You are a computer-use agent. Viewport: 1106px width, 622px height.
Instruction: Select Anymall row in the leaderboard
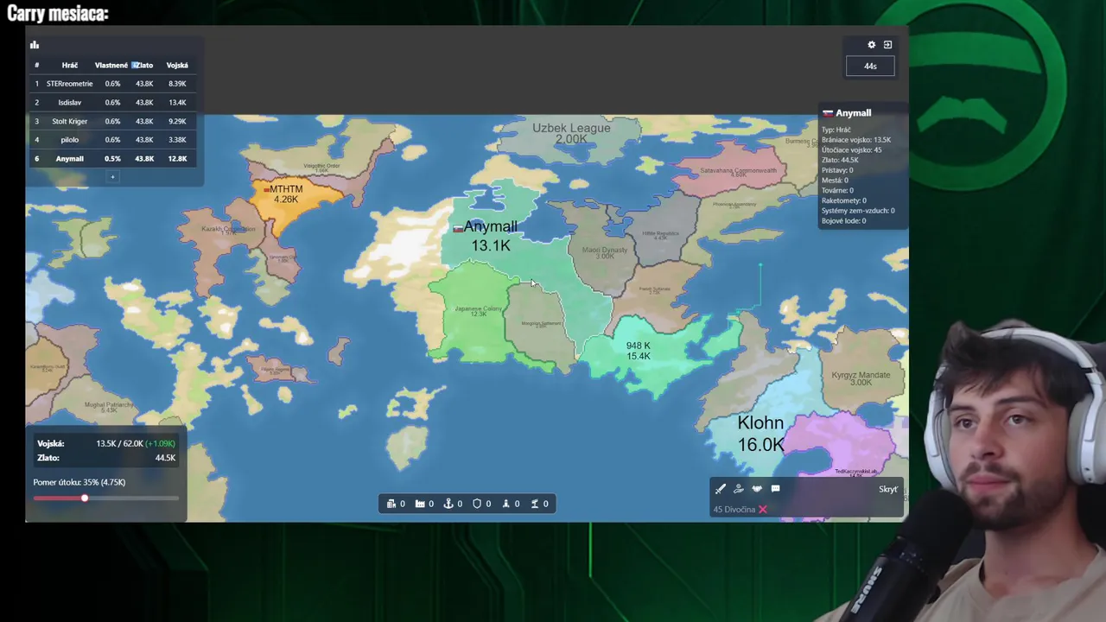pos(112,158)
